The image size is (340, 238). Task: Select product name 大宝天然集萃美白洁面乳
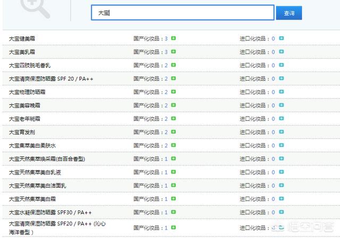pyautogui.click(x=38, y=186)
